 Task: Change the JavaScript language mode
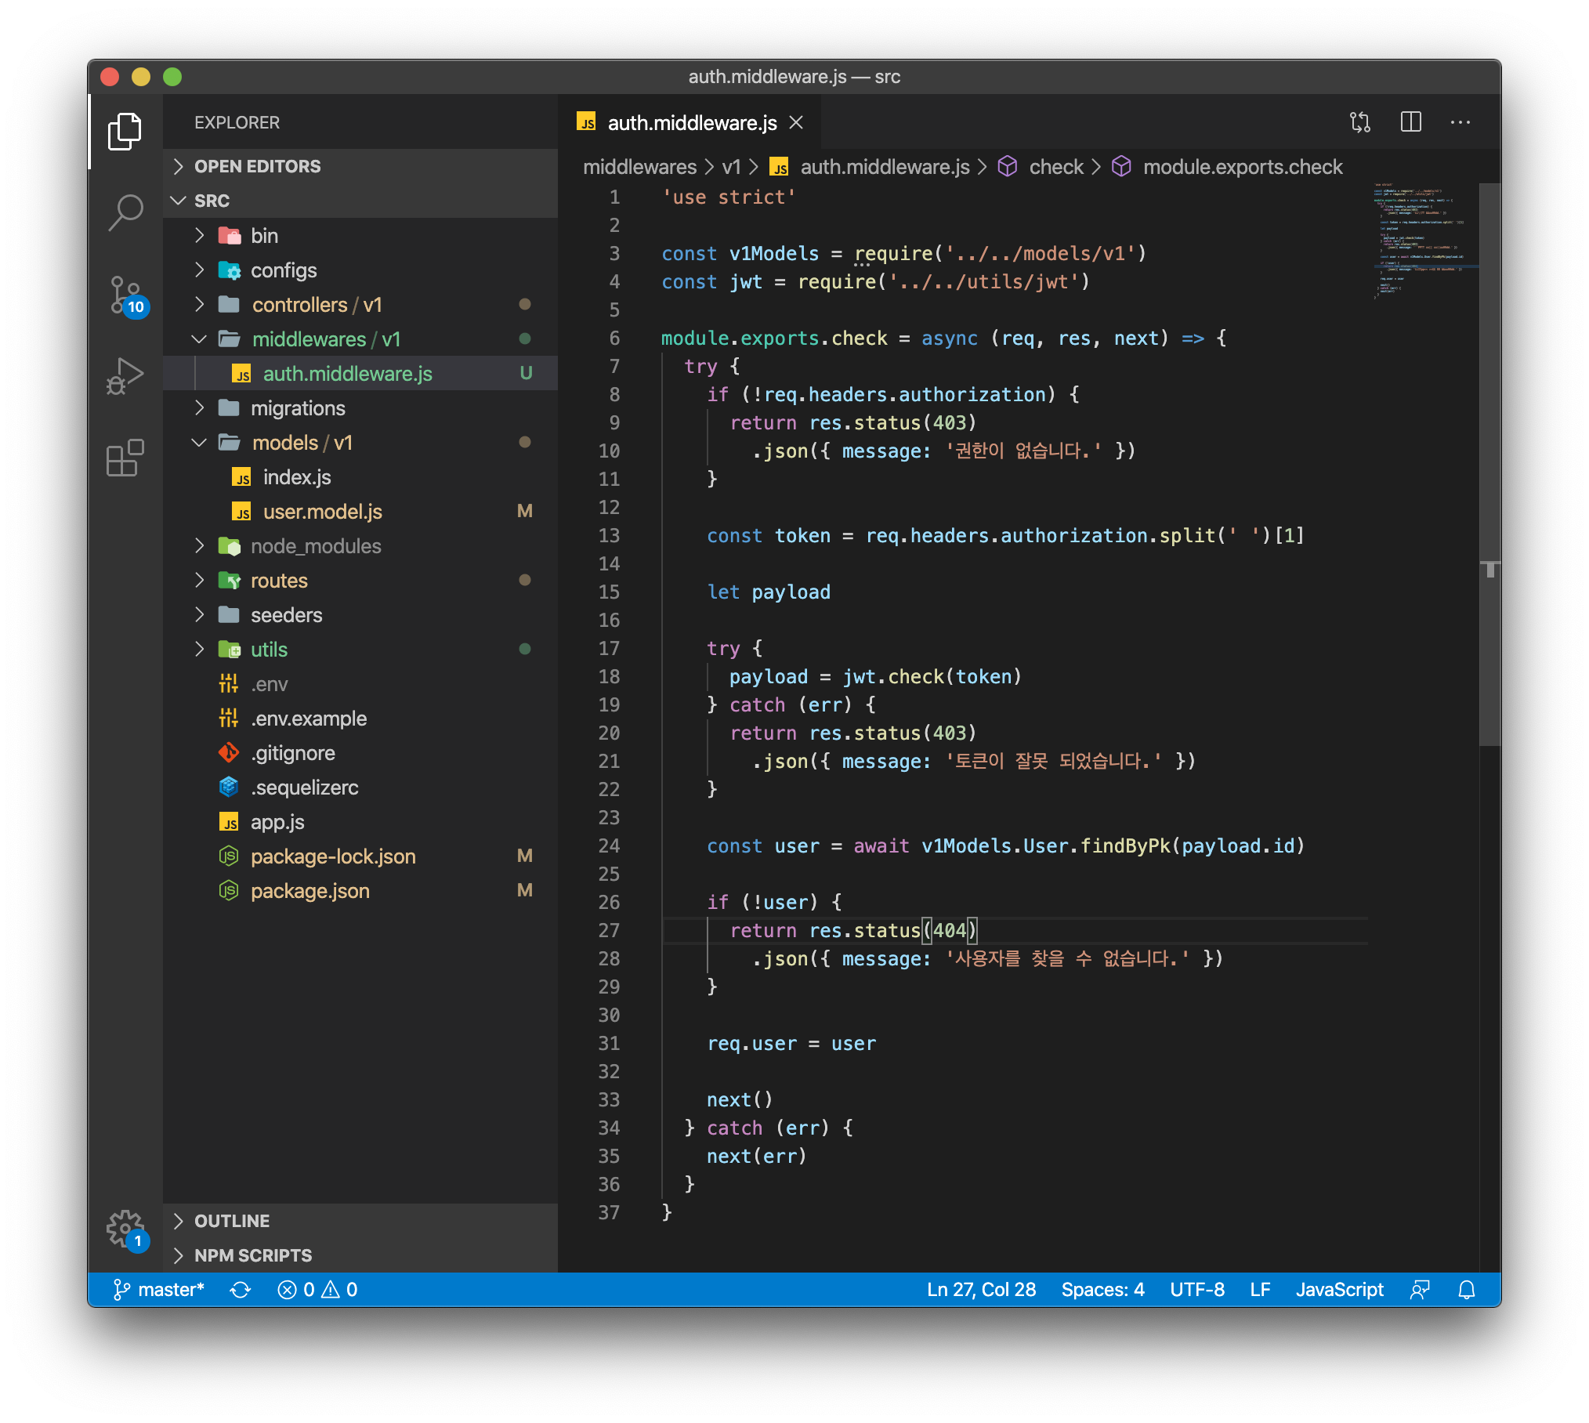[x=1339, y=1290]
